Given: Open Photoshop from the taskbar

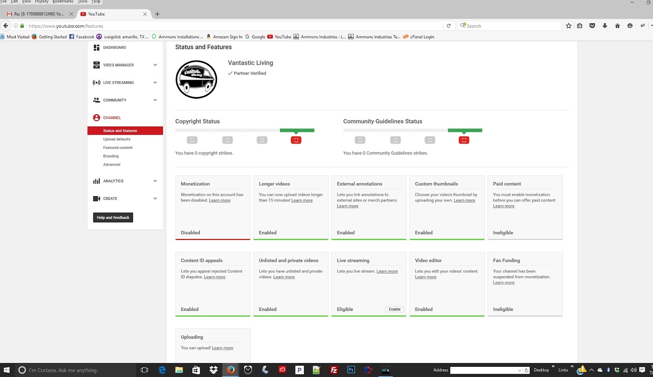Looking at the screenshot, I should point(351,370).
